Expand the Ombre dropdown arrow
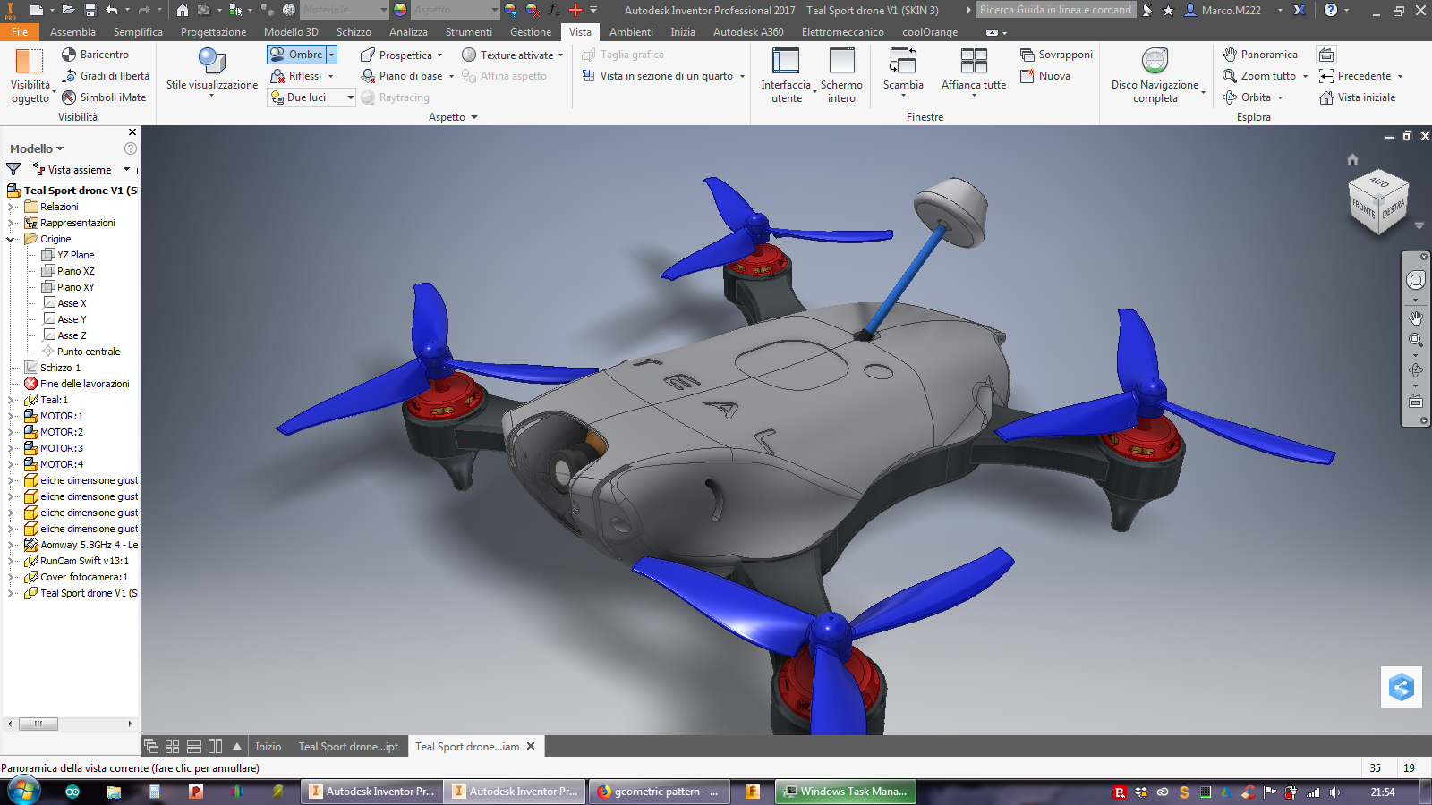The height and width of the screenshot is (805, 1432). 331,55
